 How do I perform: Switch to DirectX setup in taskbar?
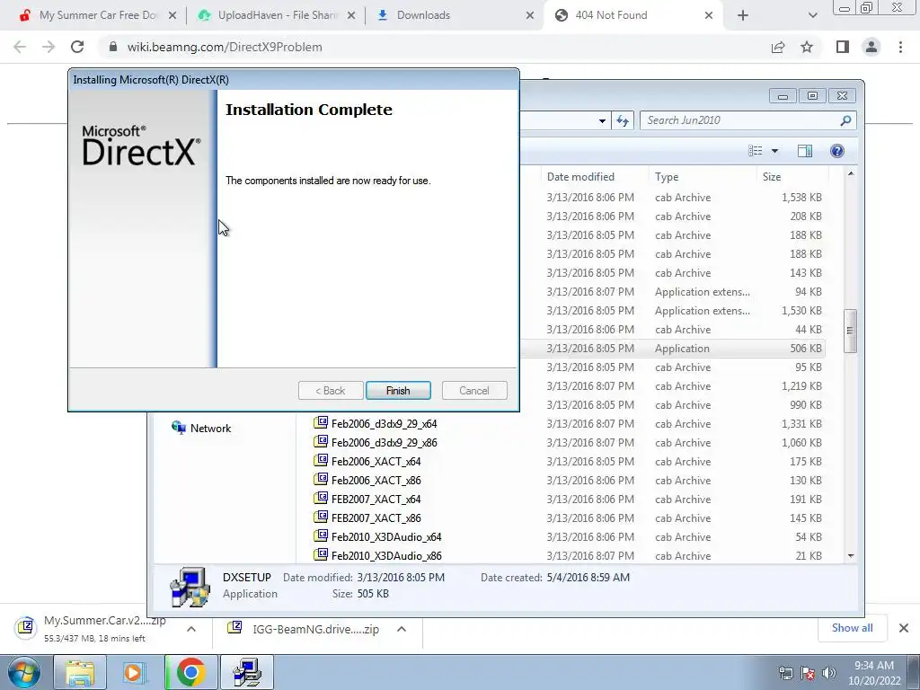[247, 672]
